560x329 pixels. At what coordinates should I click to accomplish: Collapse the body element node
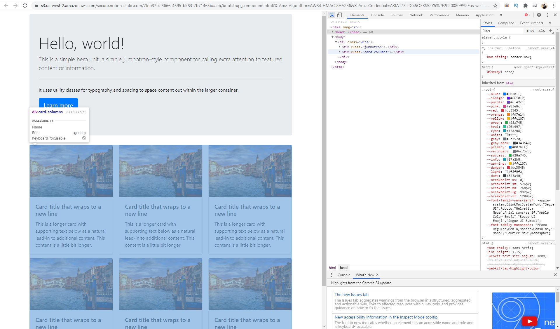pos(332,37)
